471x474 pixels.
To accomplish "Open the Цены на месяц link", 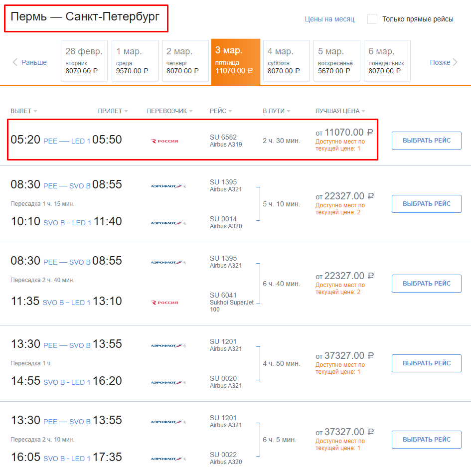I will (329, 19).
